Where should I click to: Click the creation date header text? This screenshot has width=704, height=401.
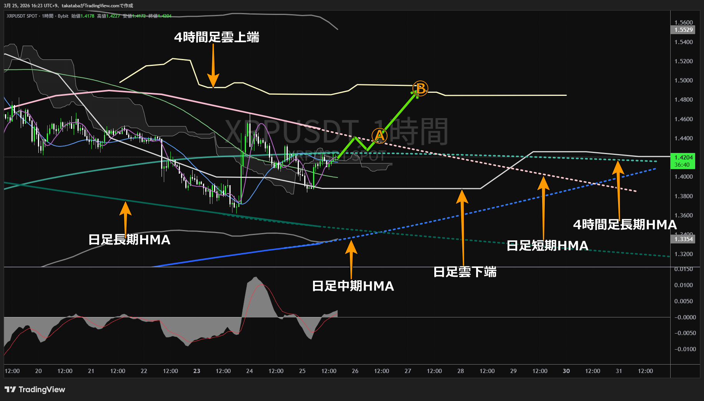tap(69, 6)
